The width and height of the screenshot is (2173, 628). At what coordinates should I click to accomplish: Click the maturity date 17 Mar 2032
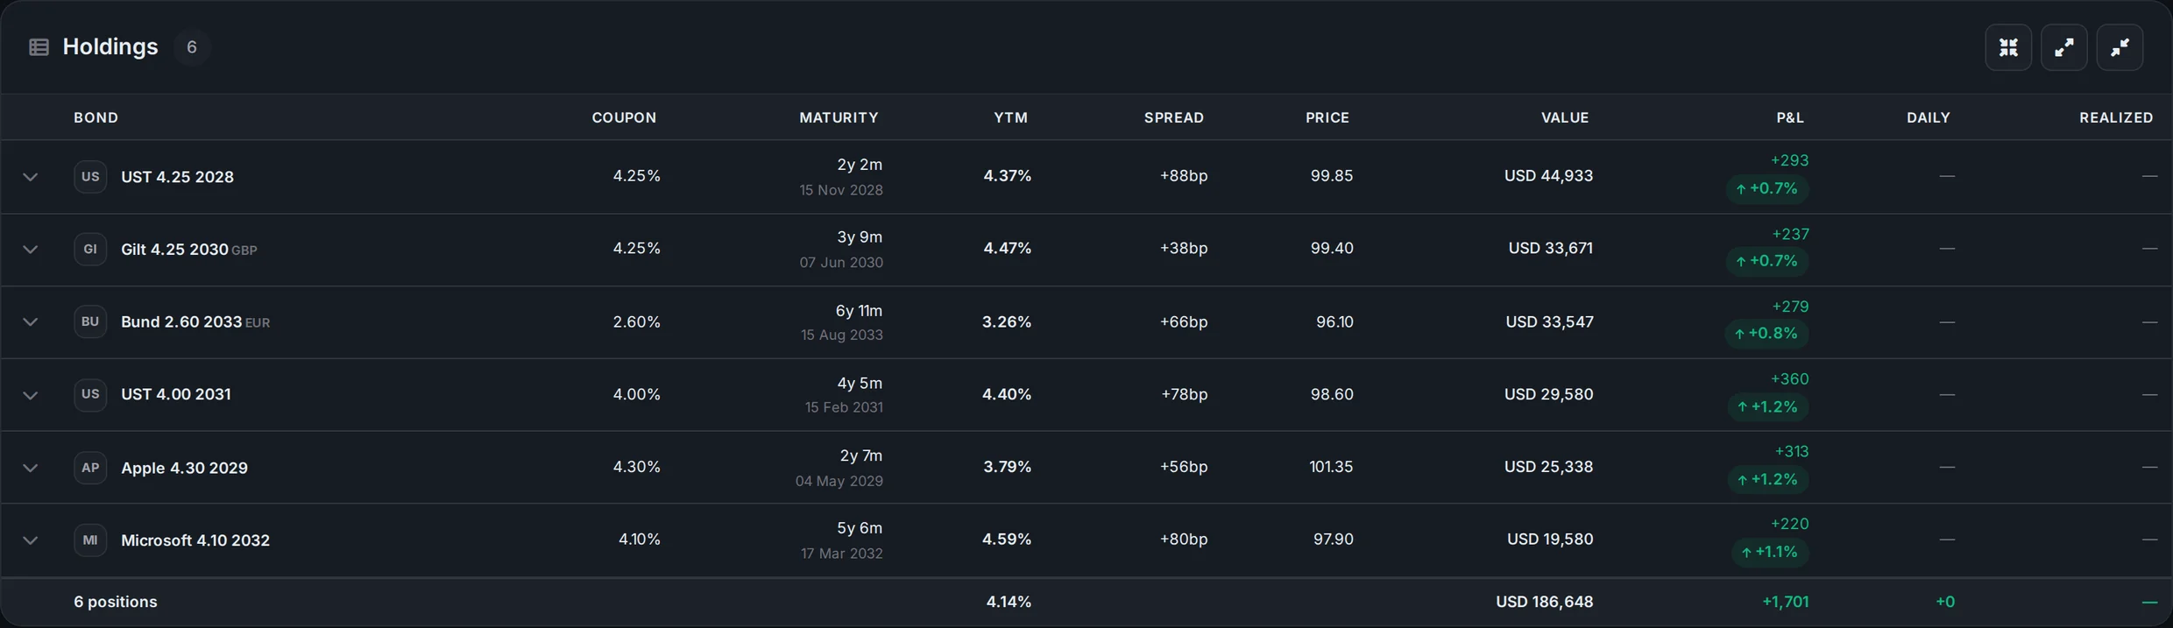pyautogui.click(x=842, y=554)
